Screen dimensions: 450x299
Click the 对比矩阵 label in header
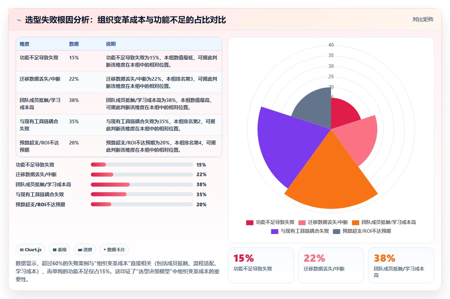point(423,20)
